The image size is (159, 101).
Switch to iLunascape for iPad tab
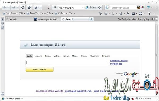[x=47, y=19]
